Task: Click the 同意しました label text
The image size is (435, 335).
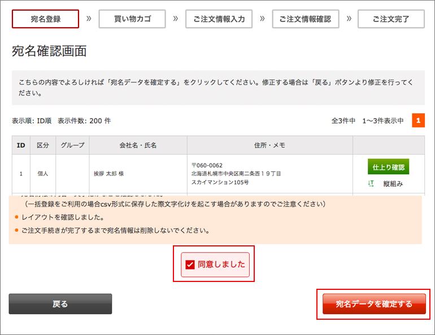Action: point(221,265)
